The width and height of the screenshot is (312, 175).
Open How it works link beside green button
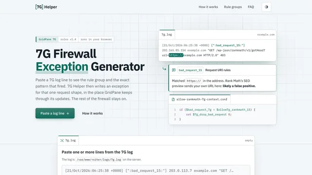pos(92,113)
